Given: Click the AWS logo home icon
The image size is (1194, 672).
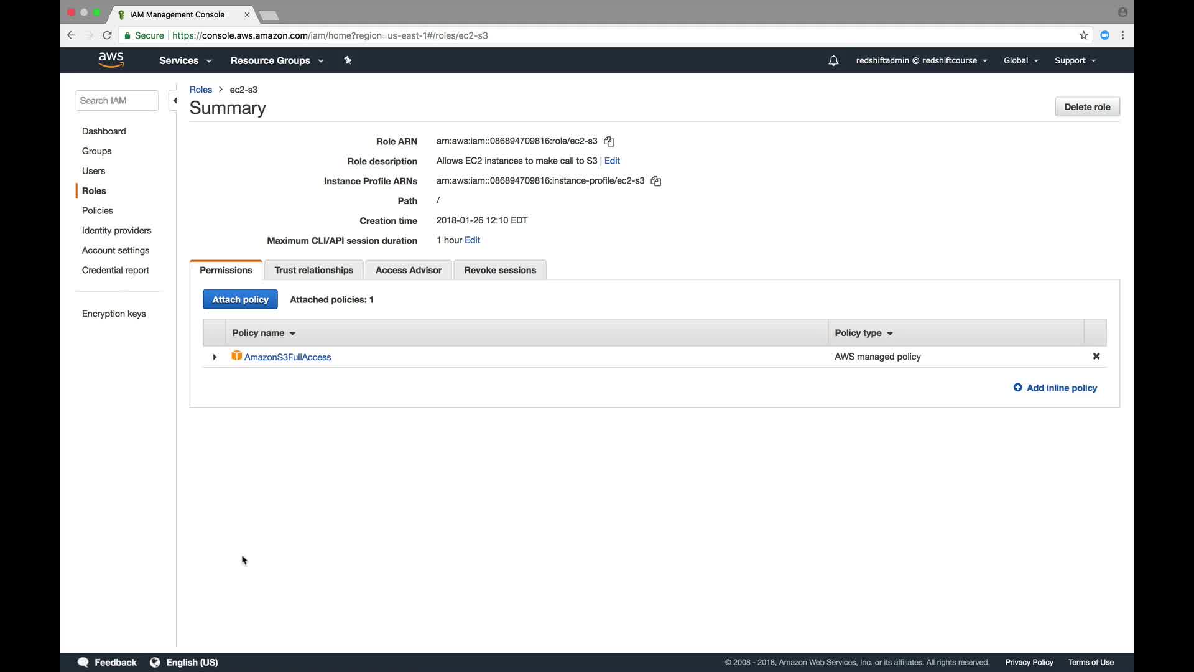Looking at the screenshot, I should pos(111,60).
